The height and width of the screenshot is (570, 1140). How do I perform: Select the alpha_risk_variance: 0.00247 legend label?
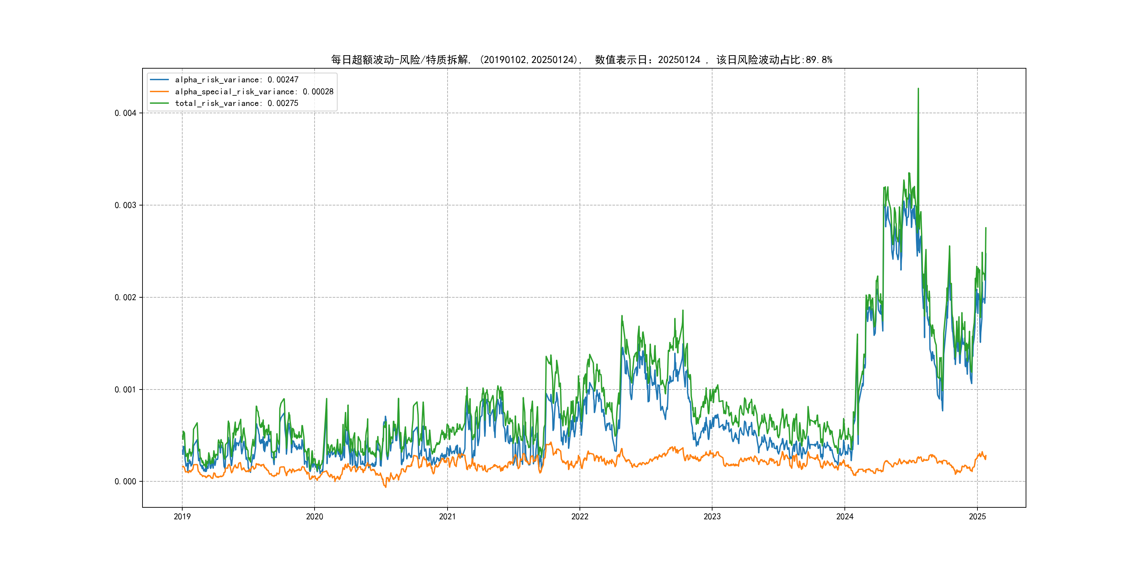[x=237, y=80]
